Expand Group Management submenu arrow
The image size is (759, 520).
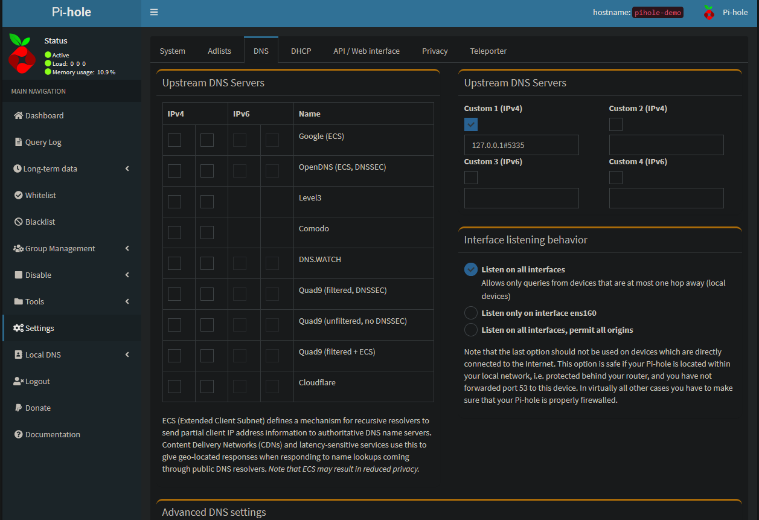tap(127, 248)
